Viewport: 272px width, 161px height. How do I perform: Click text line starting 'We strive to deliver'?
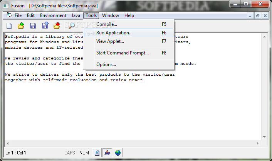click(x=90, y=75)
